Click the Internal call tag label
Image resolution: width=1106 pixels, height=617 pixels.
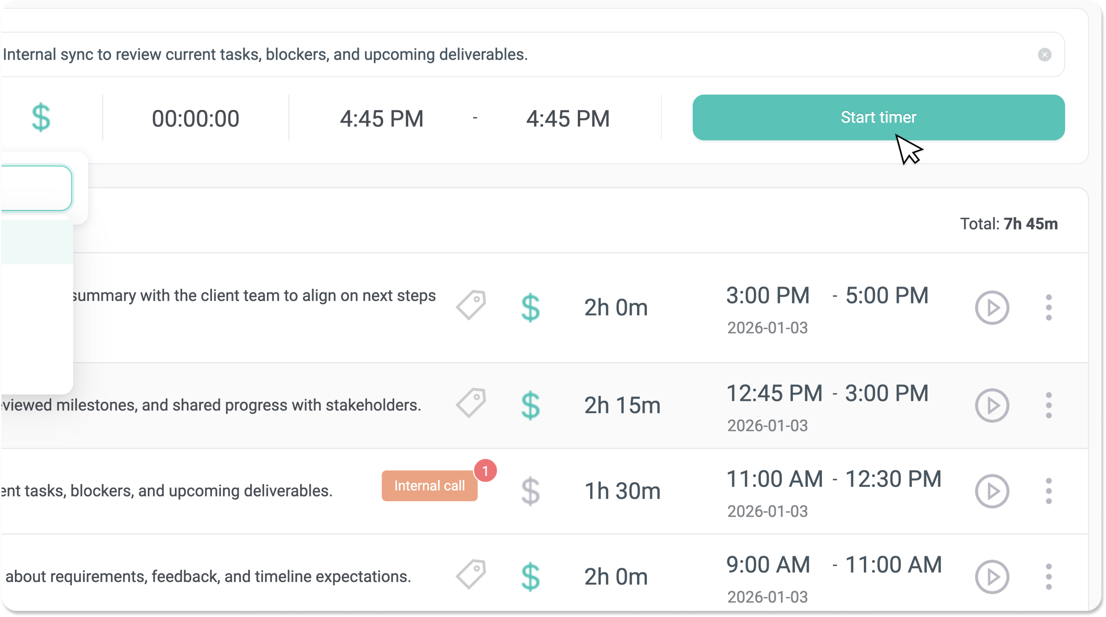click(429, 486)
